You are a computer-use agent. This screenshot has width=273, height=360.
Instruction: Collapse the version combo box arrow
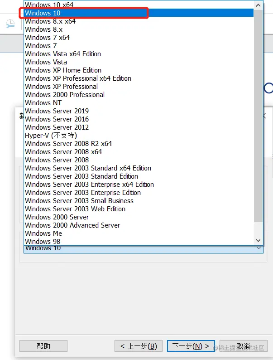pos(259,248)
